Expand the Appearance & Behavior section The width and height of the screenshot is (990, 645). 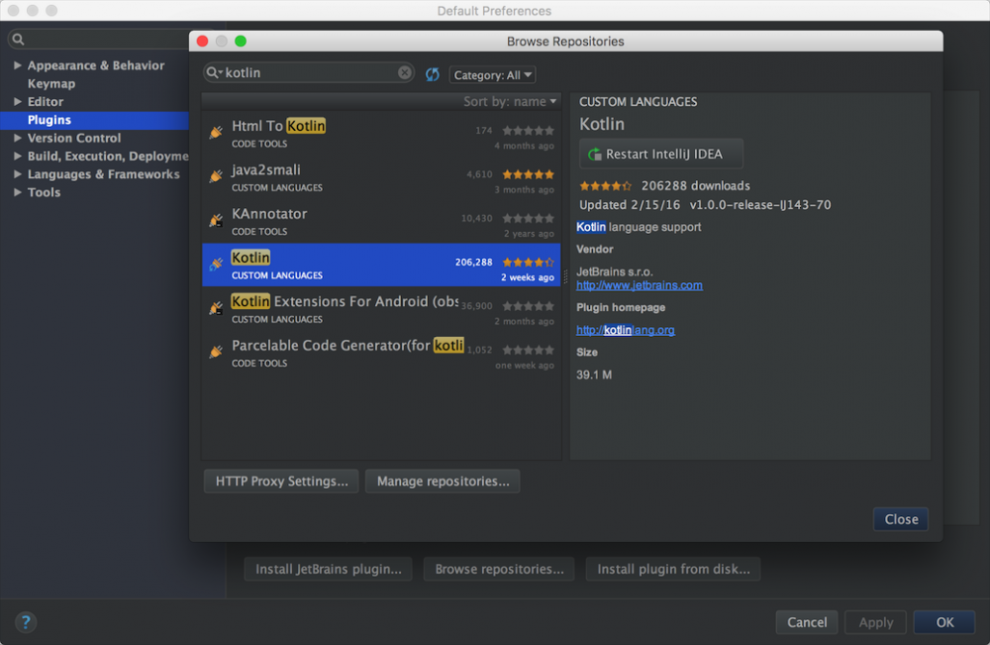pyautogui.click(x=18, y=65)
